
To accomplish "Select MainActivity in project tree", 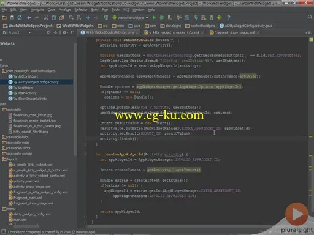I will (27, 93).
